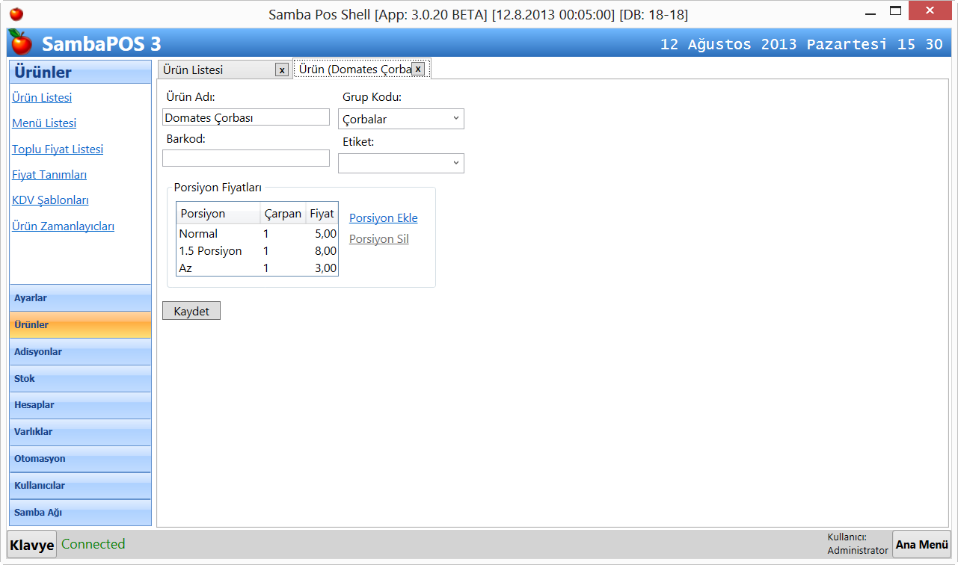
Task: Switch to the Ürün Listesi tab
Action: point(215,70)
